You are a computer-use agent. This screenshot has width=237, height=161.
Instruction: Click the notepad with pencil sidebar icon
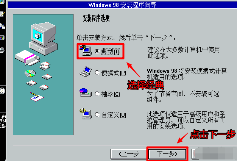pyautogui.click(x=2, y=14)
